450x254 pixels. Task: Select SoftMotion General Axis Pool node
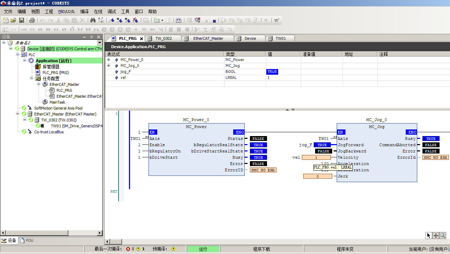[x=58, y=108]
